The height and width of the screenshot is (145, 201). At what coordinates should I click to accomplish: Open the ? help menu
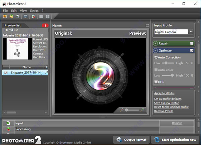pos(43,11)
